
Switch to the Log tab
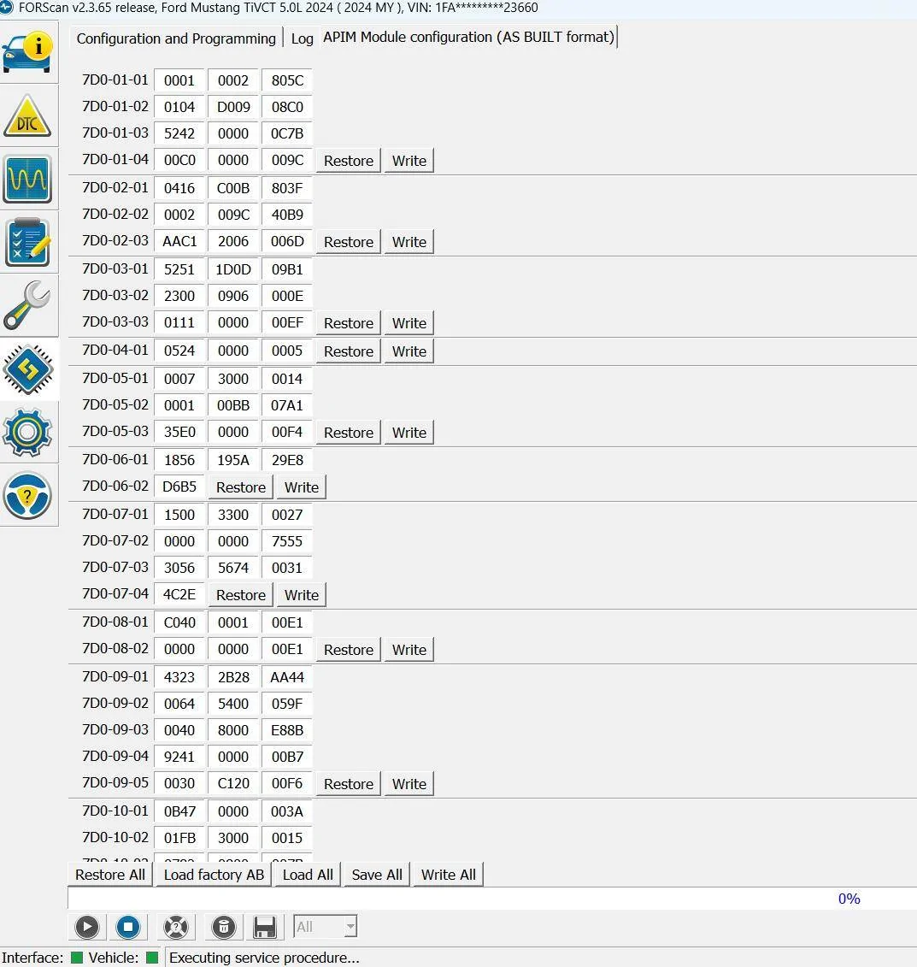point(302,38)
